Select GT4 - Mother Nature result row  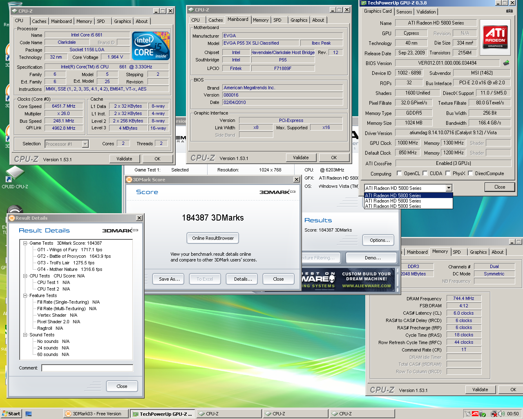[69, 269]
